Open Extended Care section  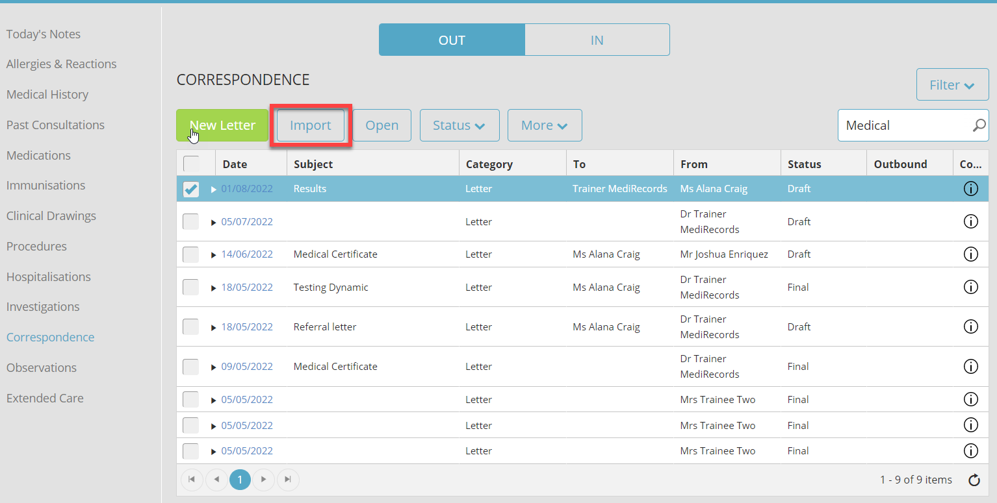(x=45, y=398)
